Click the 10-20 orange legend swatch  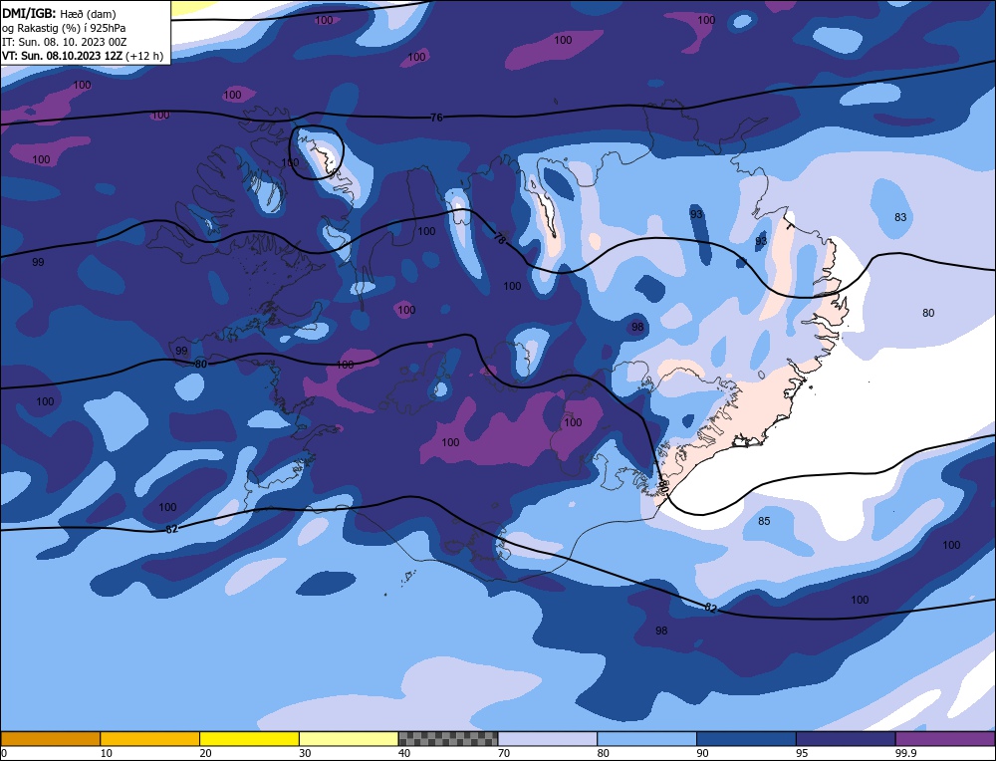tap(150, 738)
